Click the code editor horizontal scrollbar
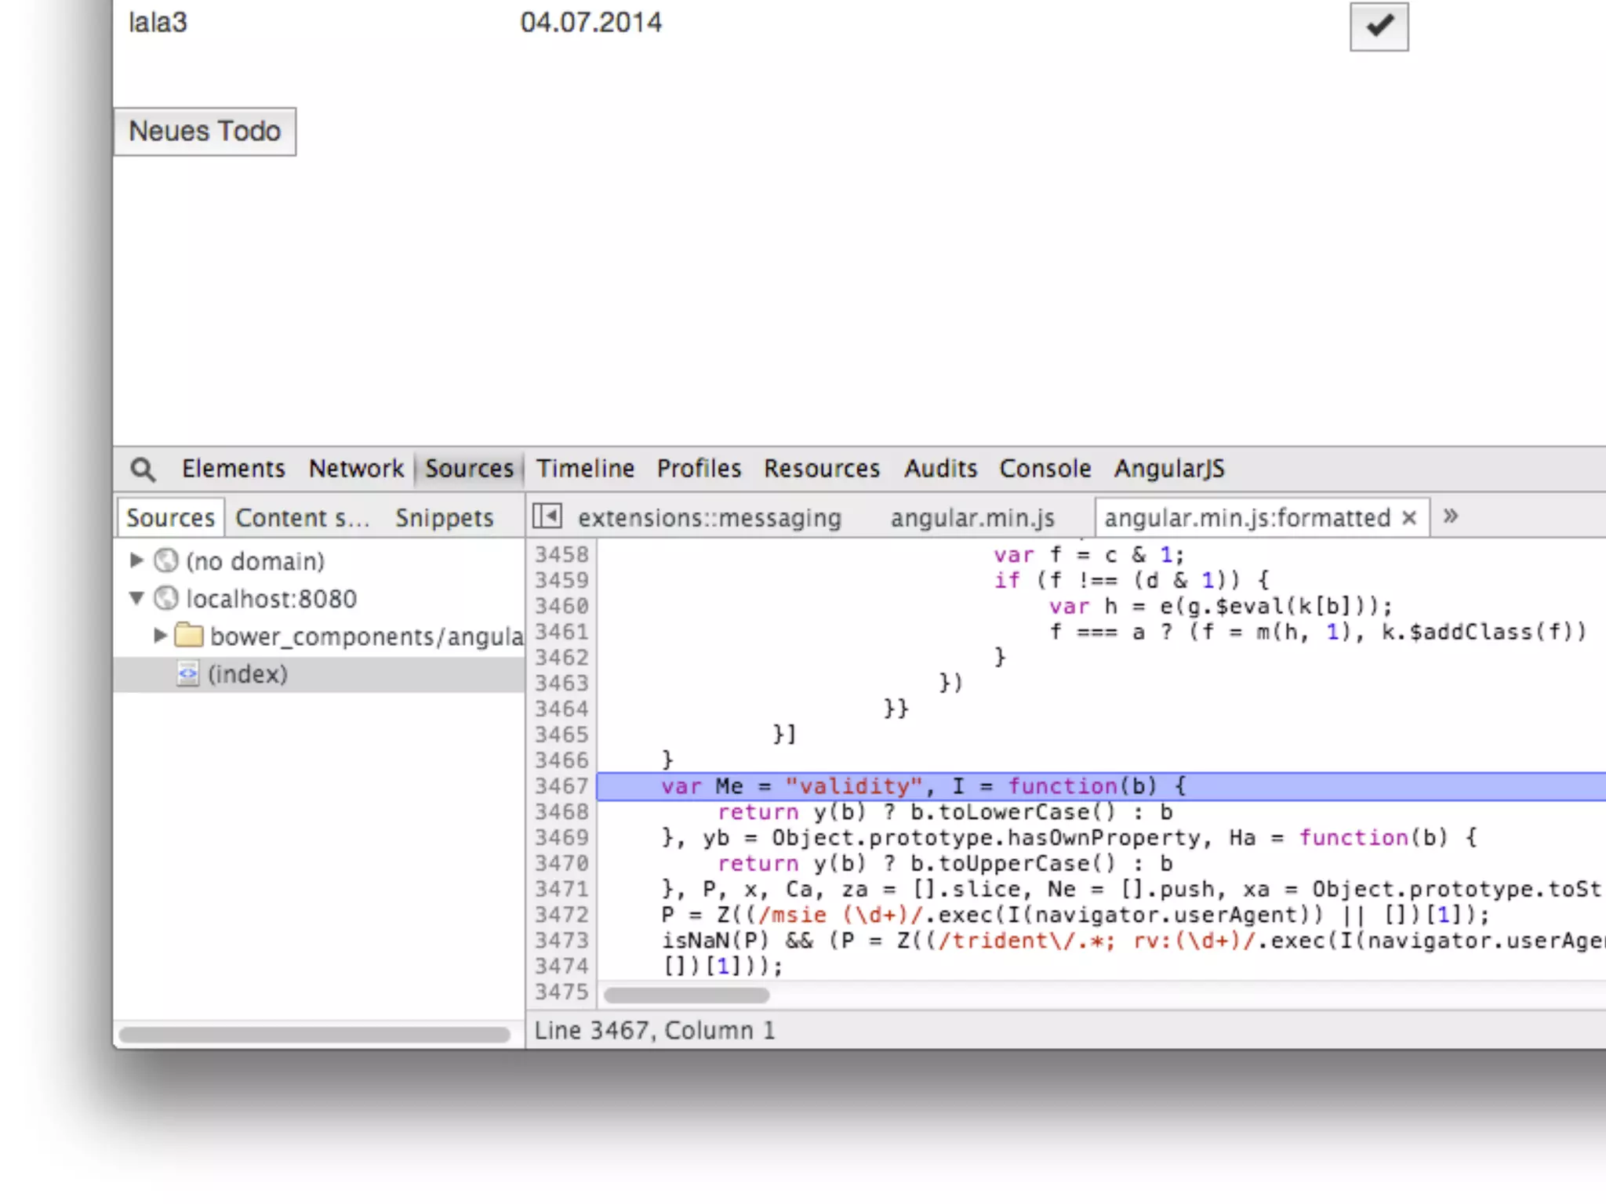The height and width of the screenshot is (1204, 1606). 687,995
